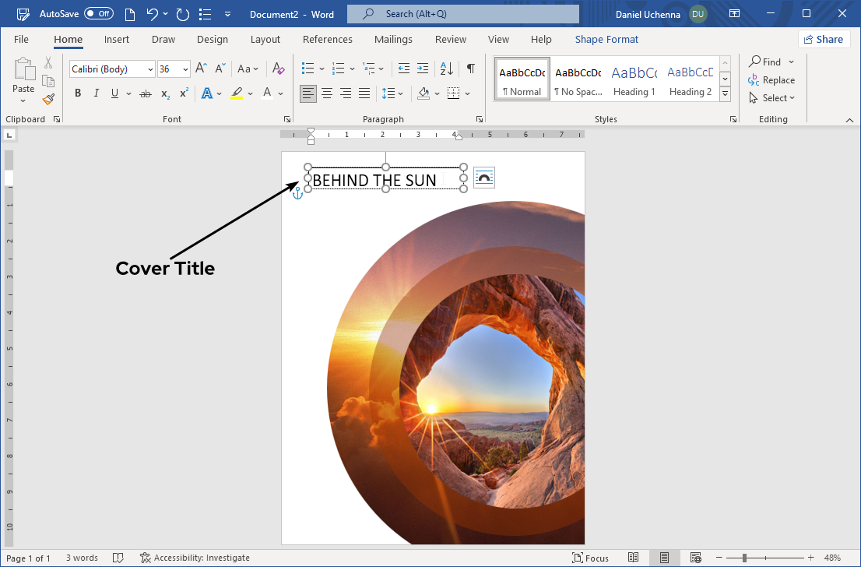Apply Strikethrough formatting
The height and width of the screenshot is (567, 861).
(145, 93)
